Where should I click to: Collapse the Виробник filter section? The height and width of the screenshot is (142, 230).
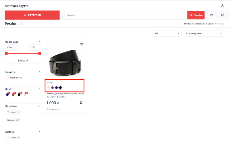39,106
